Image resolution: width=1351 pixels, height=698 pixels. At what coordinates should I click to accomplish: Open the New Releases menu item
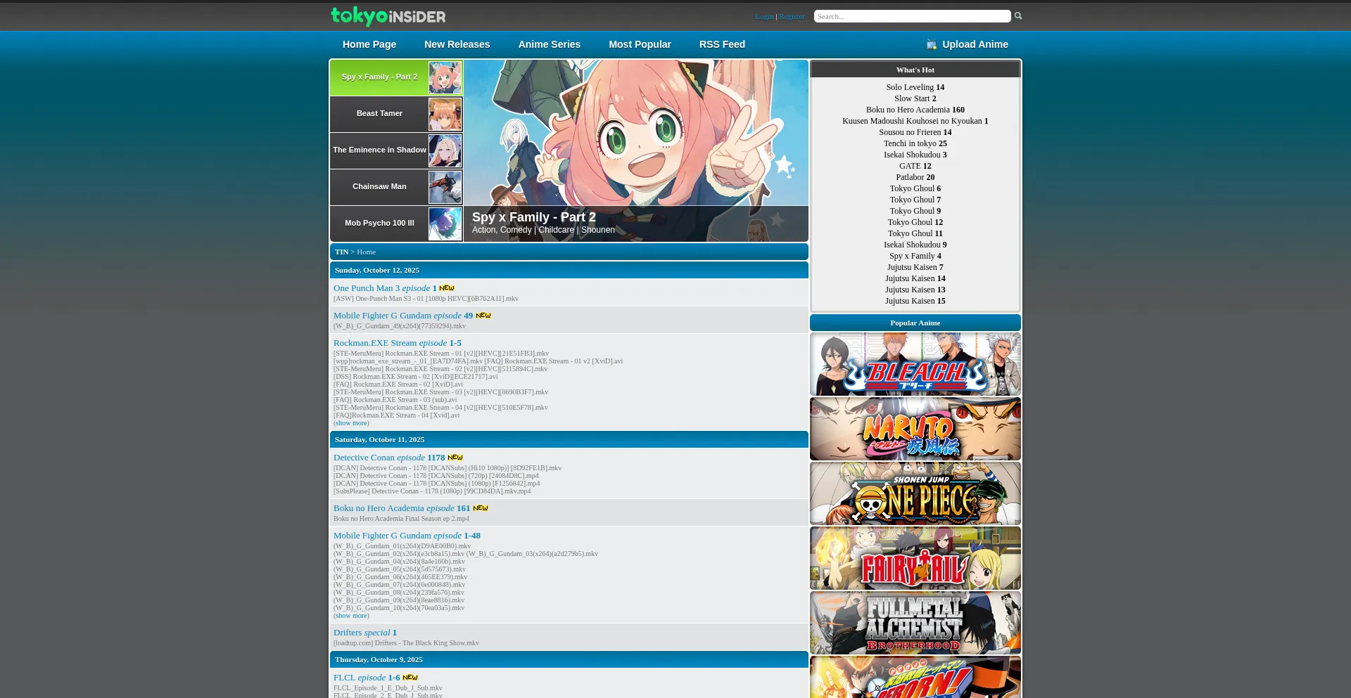457,44
